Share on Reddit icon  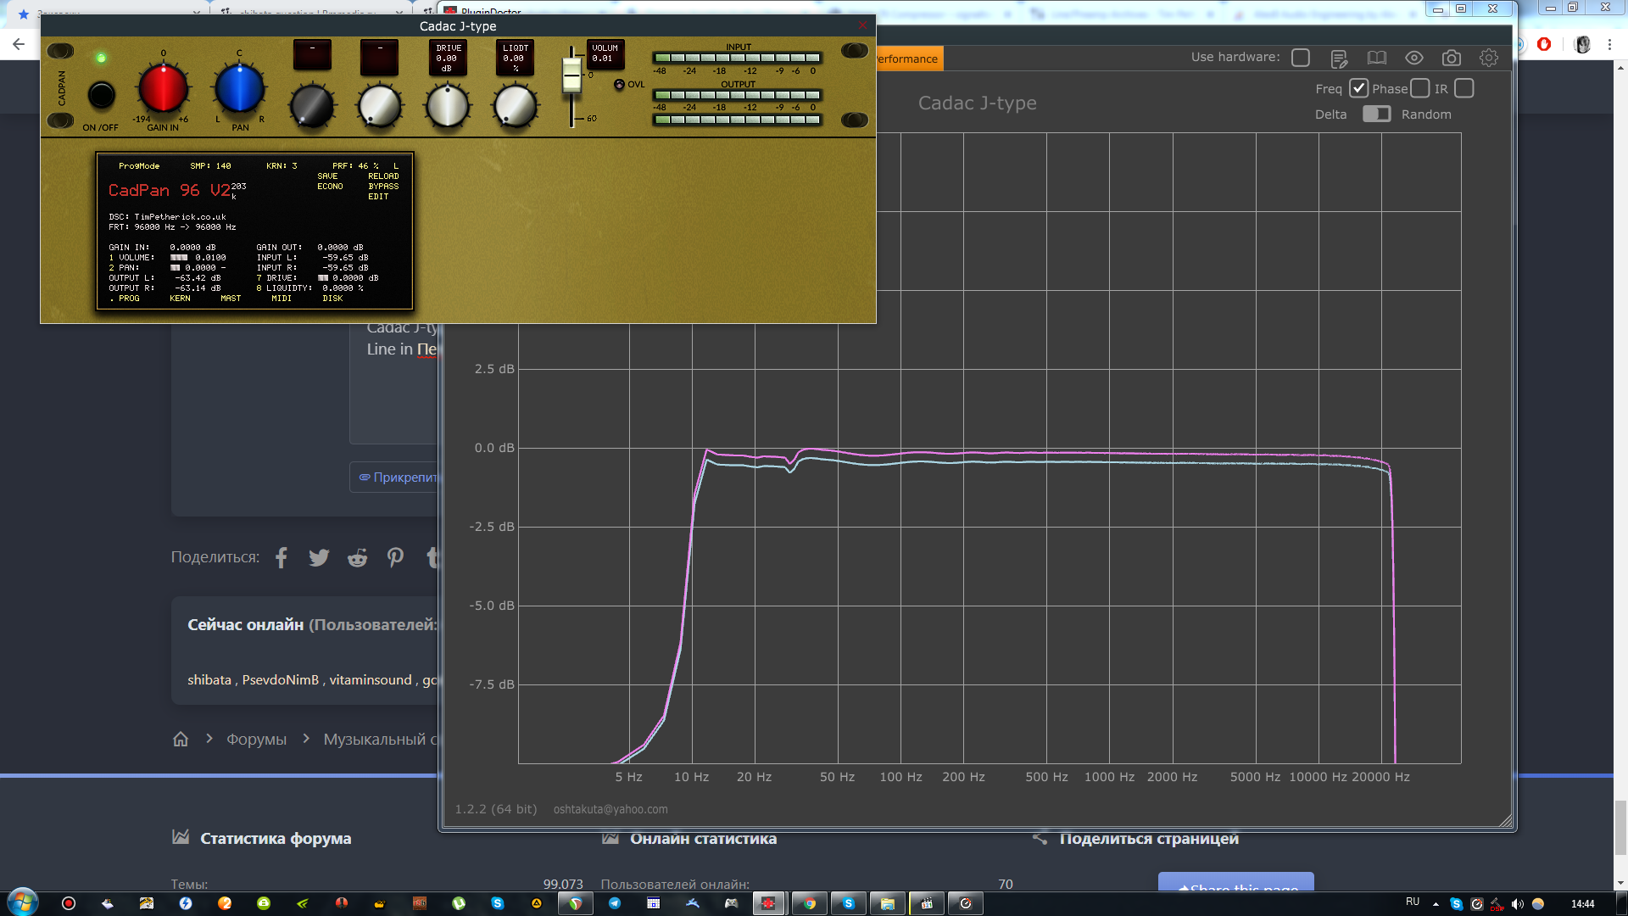tap(357, 557)
